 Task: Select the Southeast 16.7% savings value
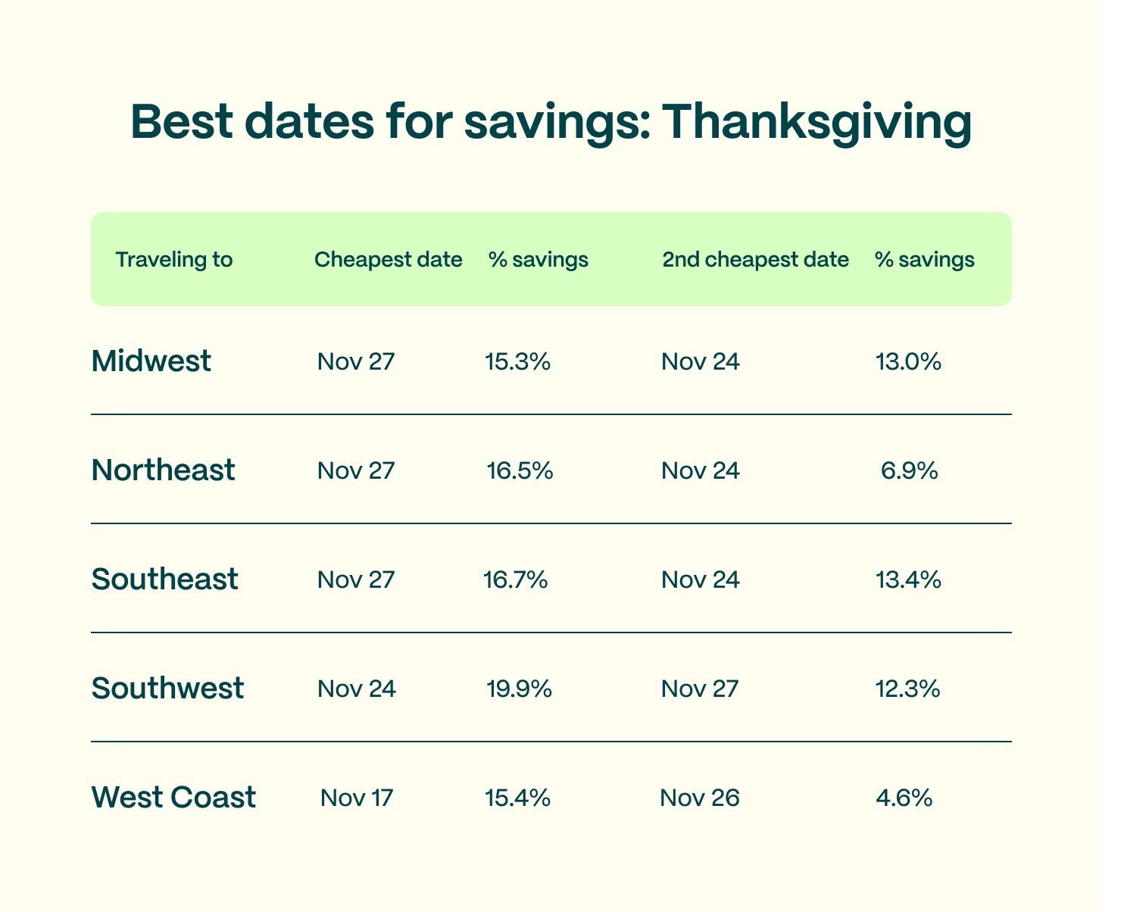[x=515, y=579]
